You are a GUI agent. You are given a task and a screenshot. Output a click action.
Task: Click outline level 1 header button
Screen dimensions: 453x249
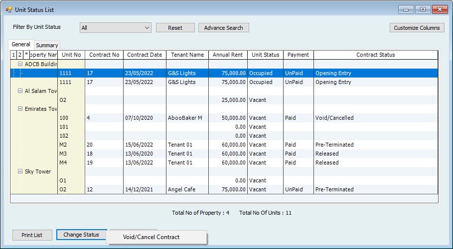tap(13, 55)
